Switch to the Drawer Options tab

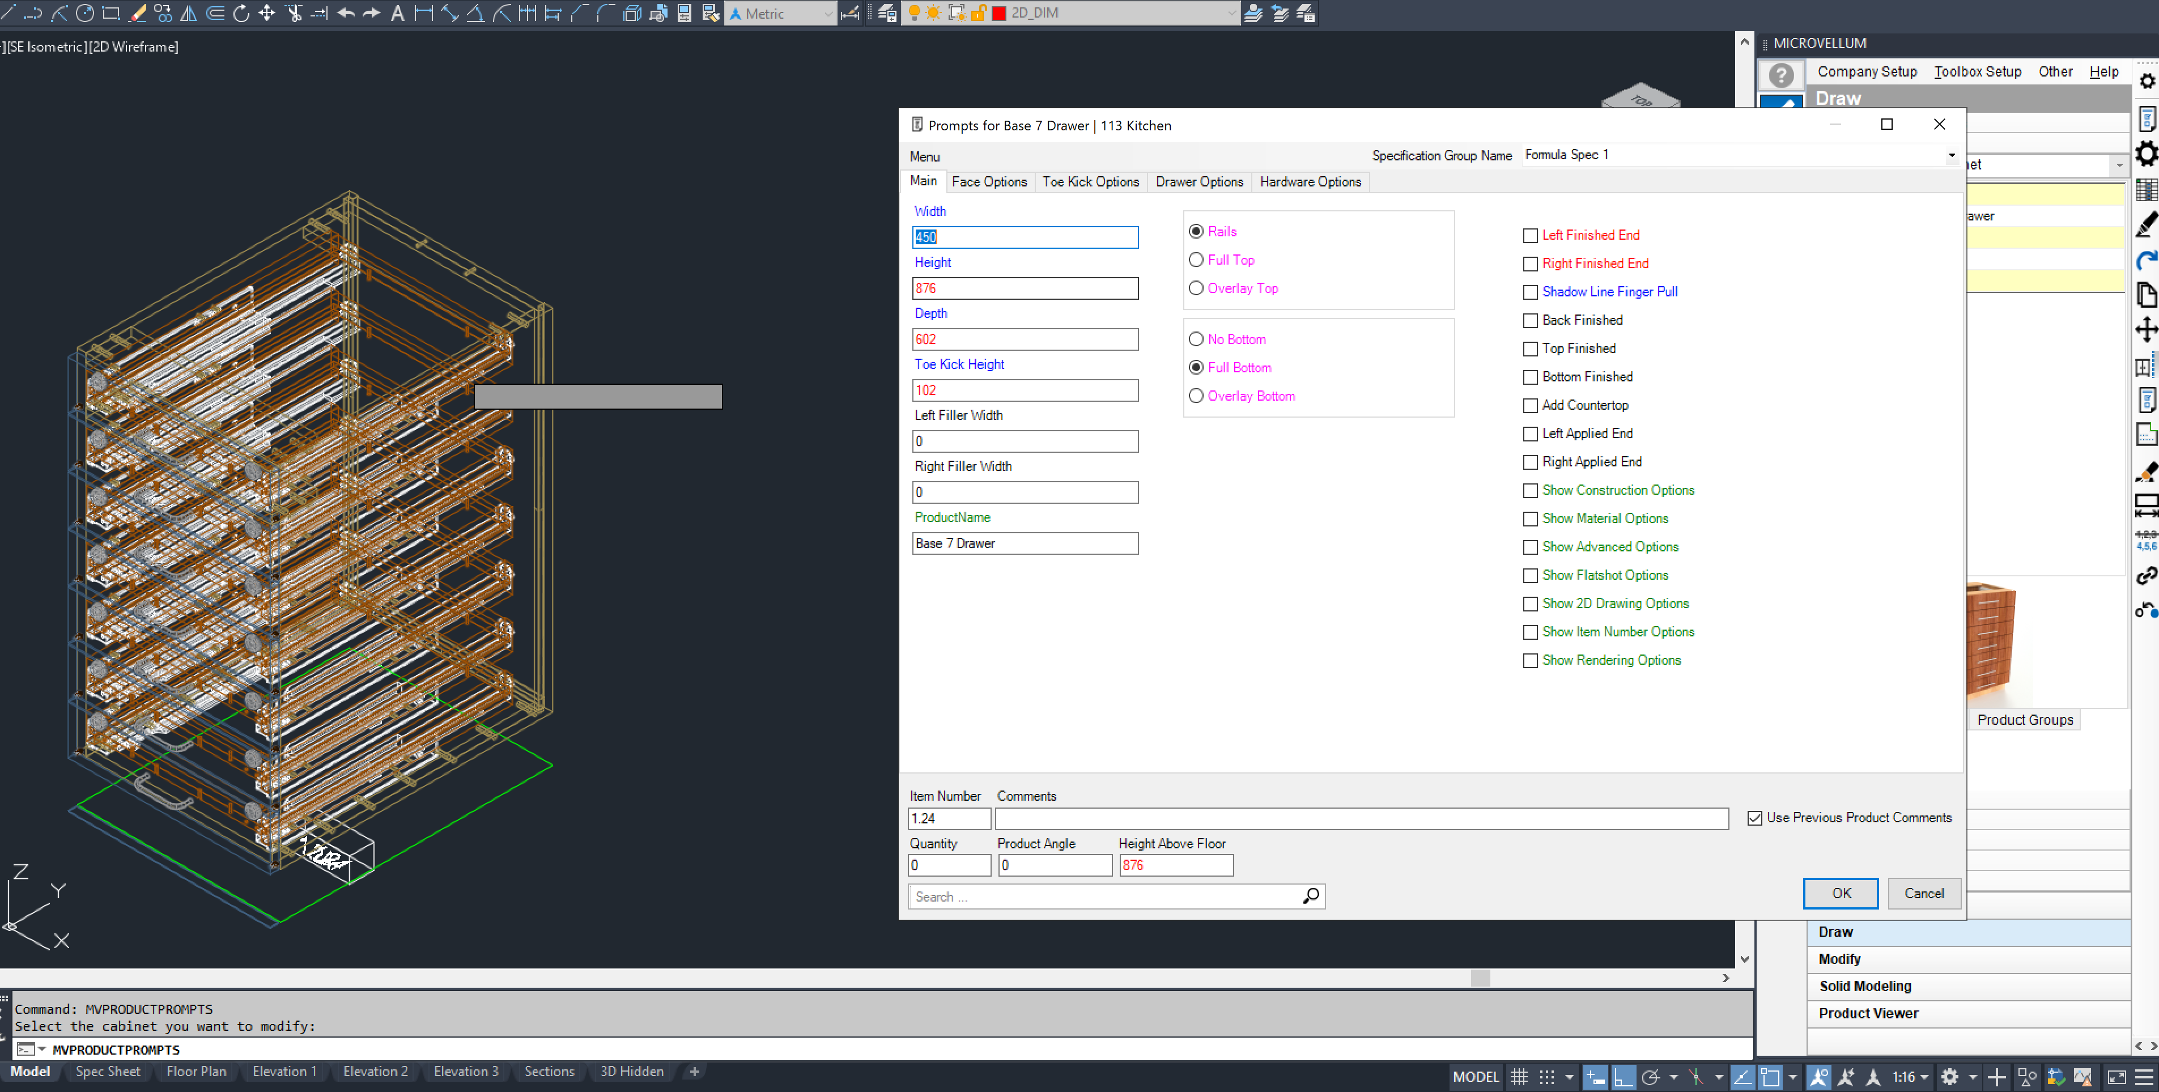click(1198, 182)
